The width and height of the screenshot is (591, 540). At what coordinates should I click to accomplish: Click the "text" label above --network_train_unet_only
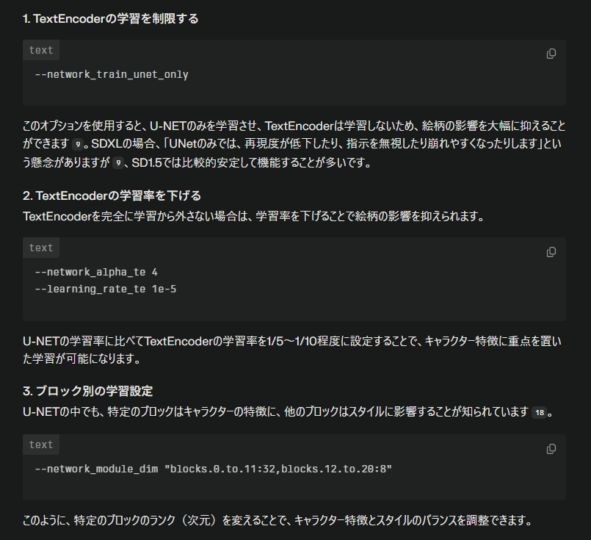41,51
